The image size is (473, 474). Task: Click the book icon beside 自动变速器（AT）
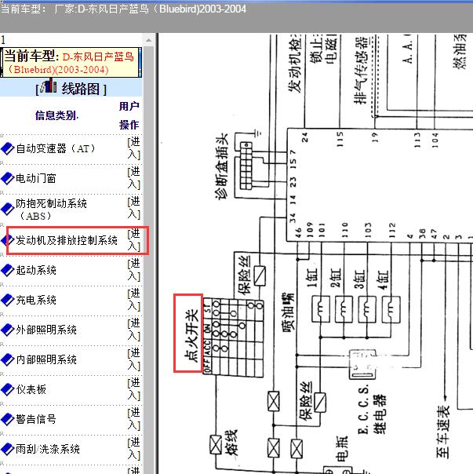point(8,148)
